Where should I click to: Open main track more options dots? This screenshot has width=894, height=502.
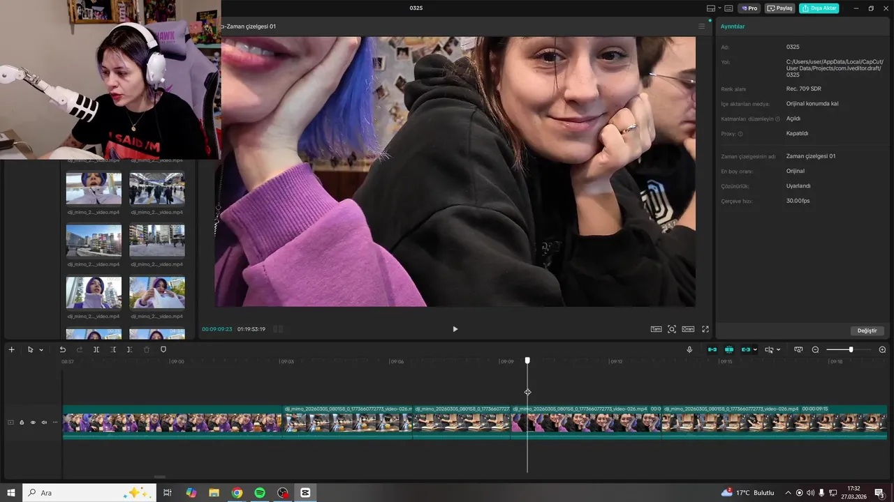(55, 423)
